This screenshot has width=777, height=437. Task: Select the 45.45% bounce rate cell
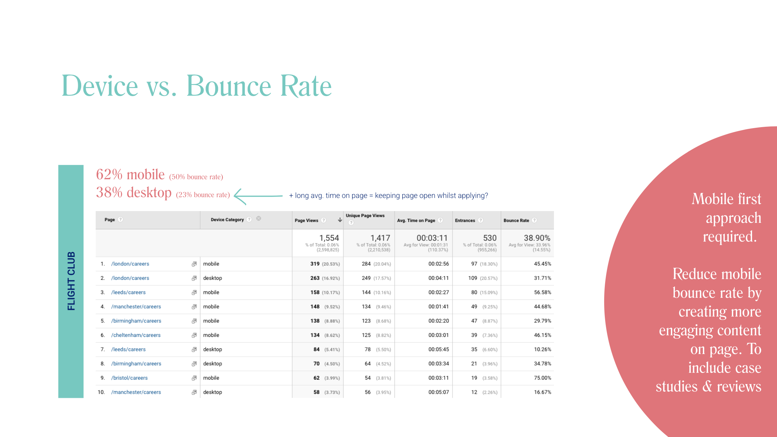coord(542,264)
